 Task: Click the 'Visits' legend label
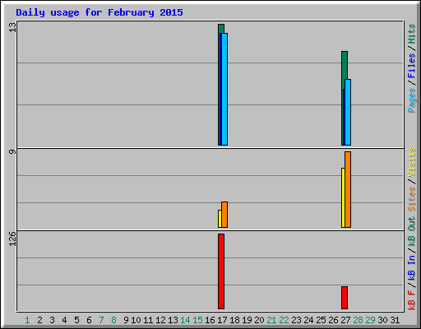(412, 162)
